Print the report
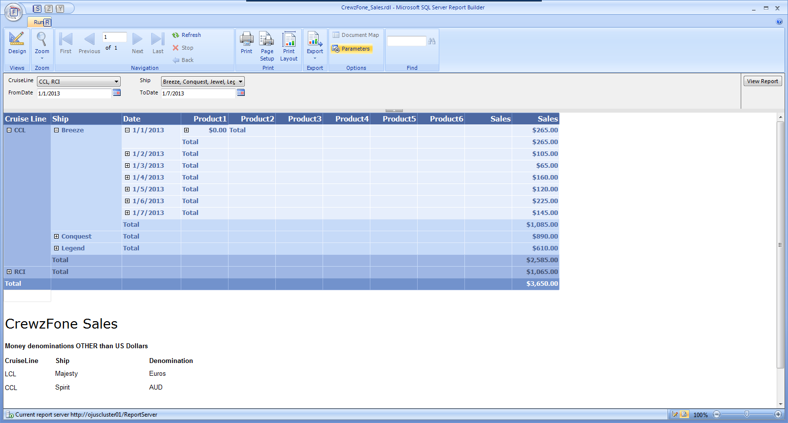Screen dimensions: 788x423 (246, 43)
